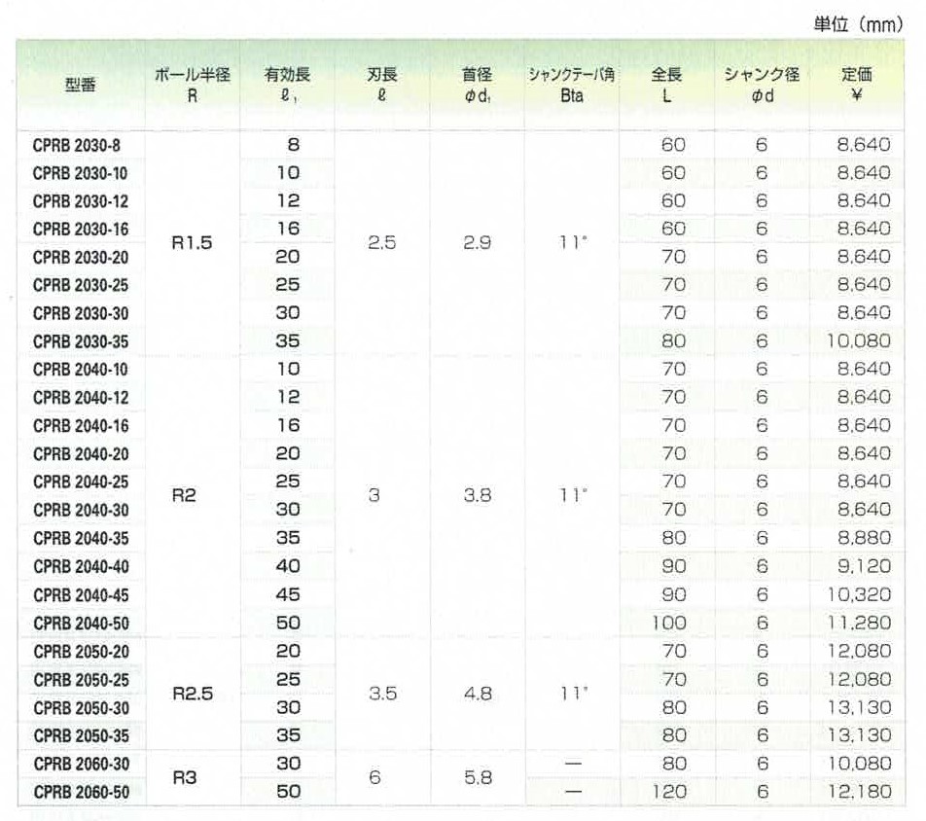This screenshot has width=926, height=821.
Task: Click blade length value 2.5
Action: [382, 243]
